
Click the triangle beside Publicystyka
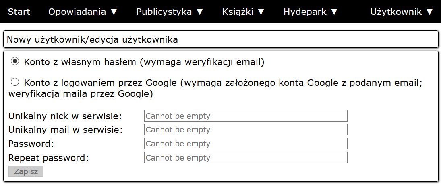tap(200, 12)
